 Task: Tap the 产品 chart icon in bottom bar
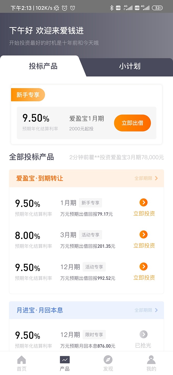click(65, 360)
